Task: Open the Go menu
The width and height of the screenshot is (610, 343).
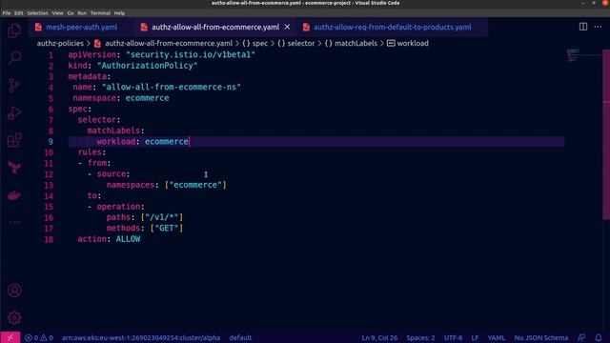Action: pyautogui.click(x=71, y=13)
